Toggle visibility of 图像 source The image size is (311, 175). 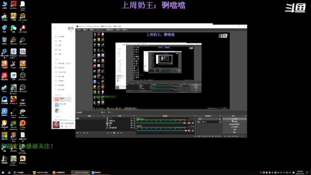(131, 123)
